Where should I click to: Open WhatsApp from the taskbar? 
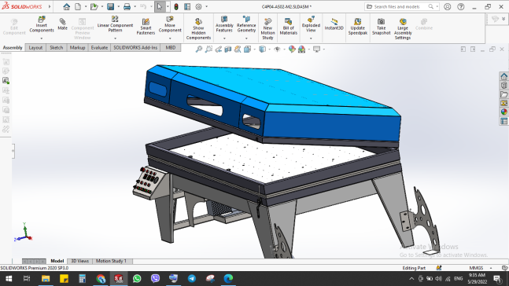click(x=137, y=279)
